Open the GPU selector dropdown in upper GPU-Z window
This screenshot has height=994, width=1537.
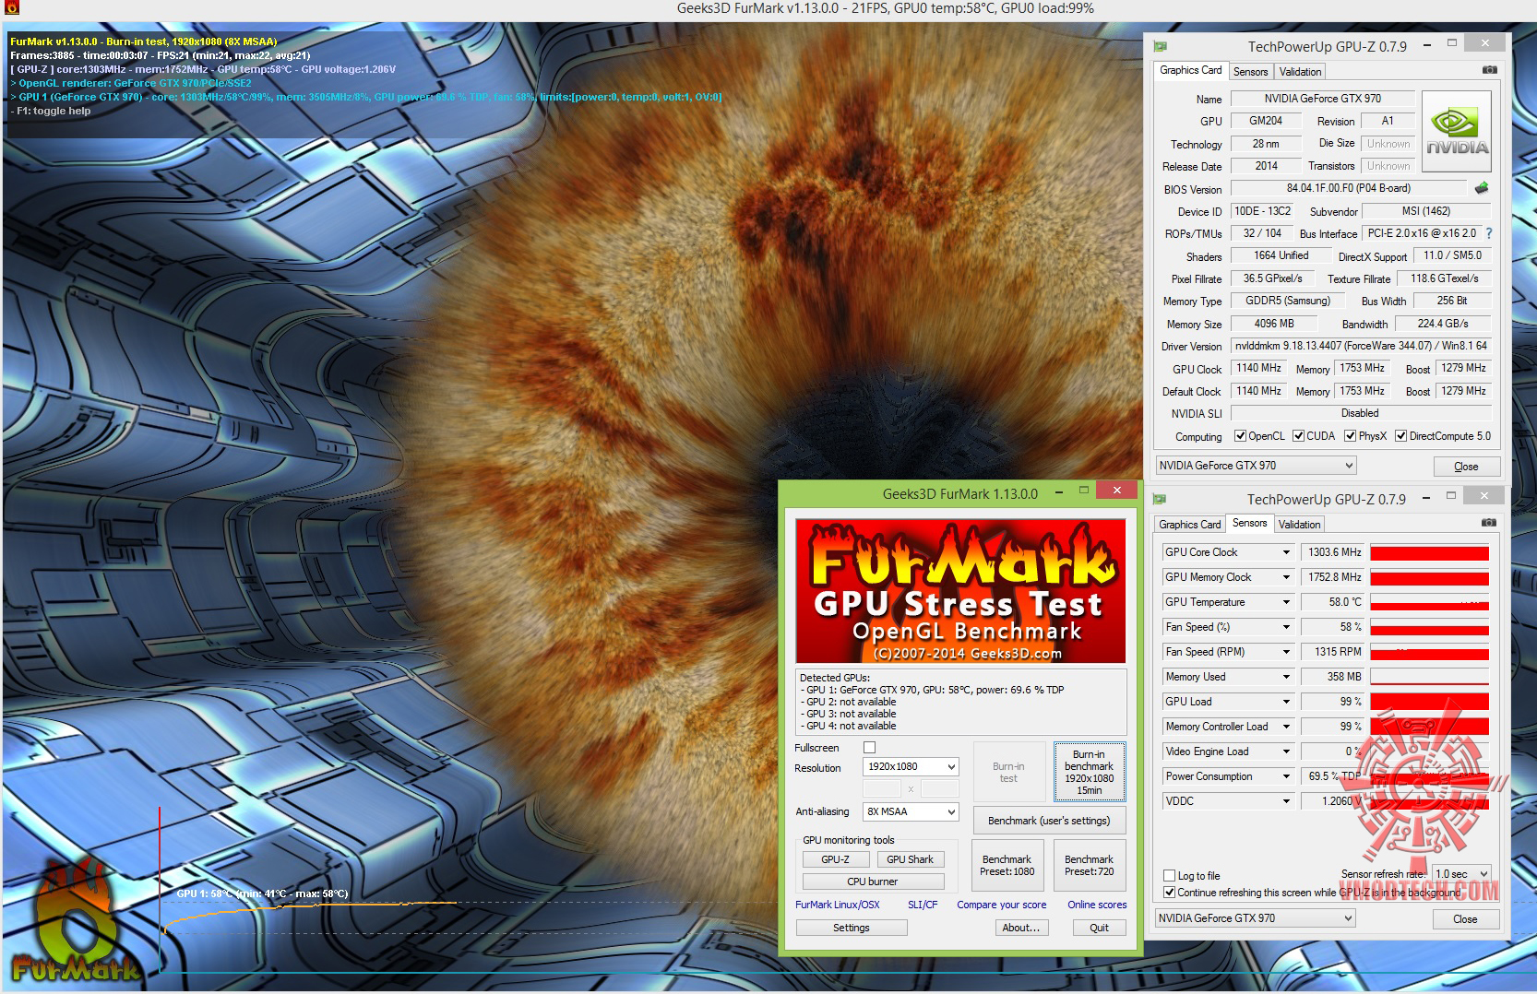pos(1256,466)
